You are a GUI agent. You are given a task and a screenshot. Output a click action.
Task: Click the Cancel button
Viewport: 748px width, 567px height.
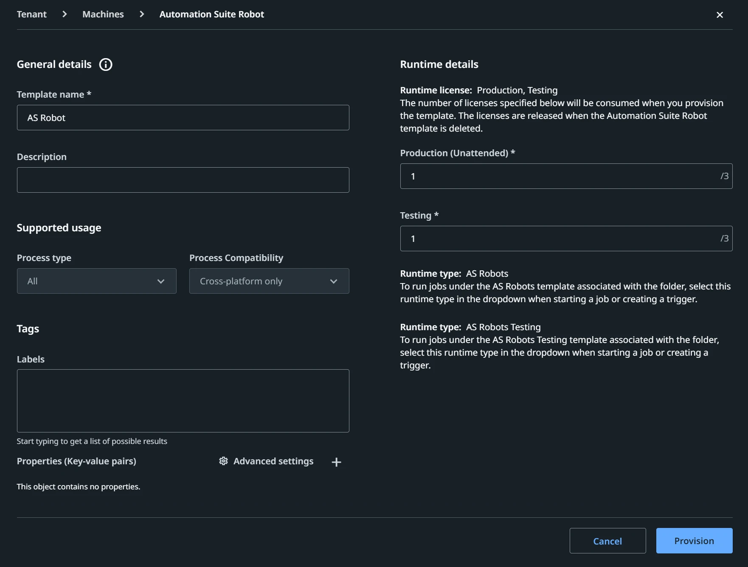(607, 541)
